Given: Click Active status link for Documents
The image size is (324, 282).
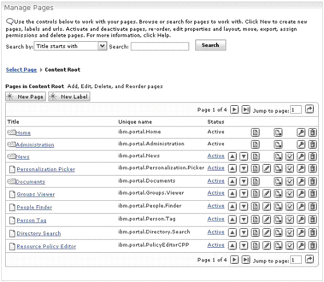Looking at the screenshot, I should pyautogui.click(x=216, y=181).
